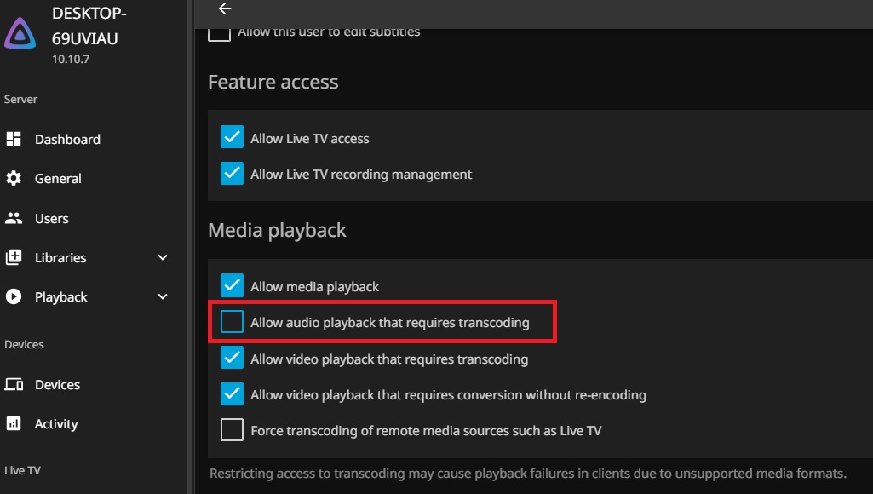873x494 pixels.
Task: Enable audio playback that requires transcoding
Action: point(232,322)
